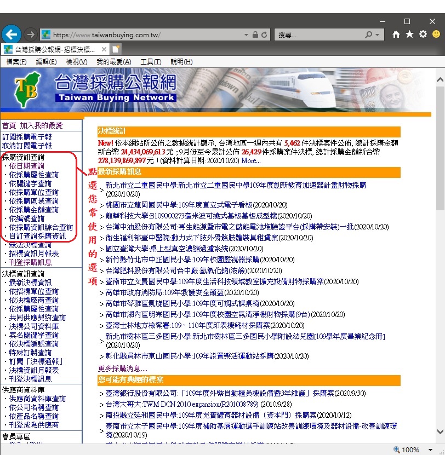Open favorites star icon
This screenshot has width=445, height=455.
click(409, 34)
